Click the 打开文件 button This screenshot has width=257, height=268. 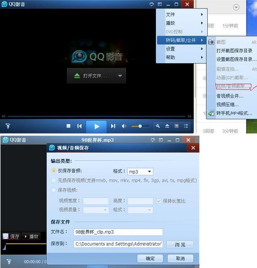click(91, 76)
